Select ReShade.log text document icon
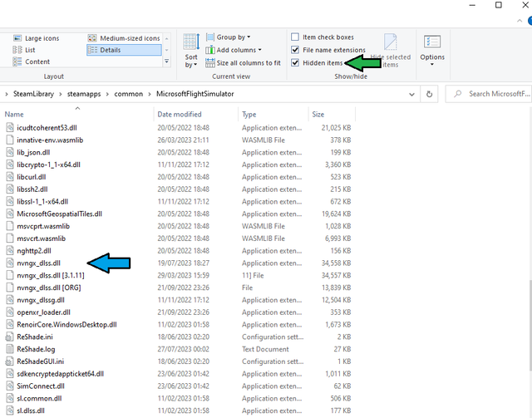 10,349
